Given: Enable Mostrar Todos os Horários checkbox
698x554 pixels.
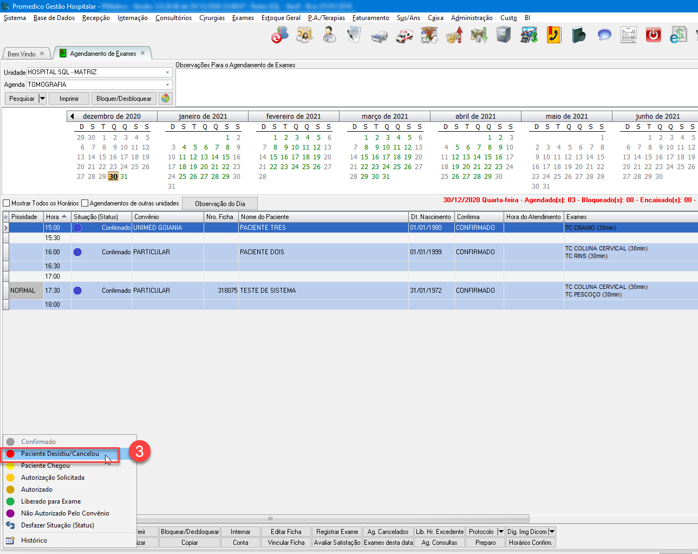Looking at the screenshot, I should [x=7, y=203].
